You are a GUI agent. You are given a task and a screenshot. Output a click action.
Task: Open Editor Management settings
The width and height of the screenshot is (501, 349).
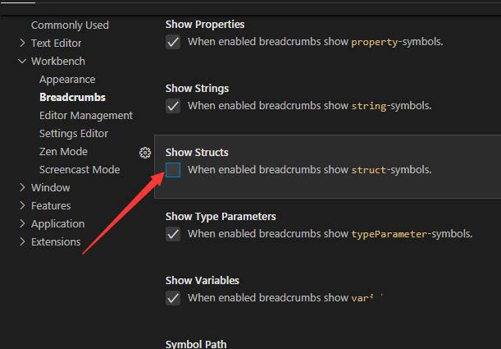click(x=85, y=115)
